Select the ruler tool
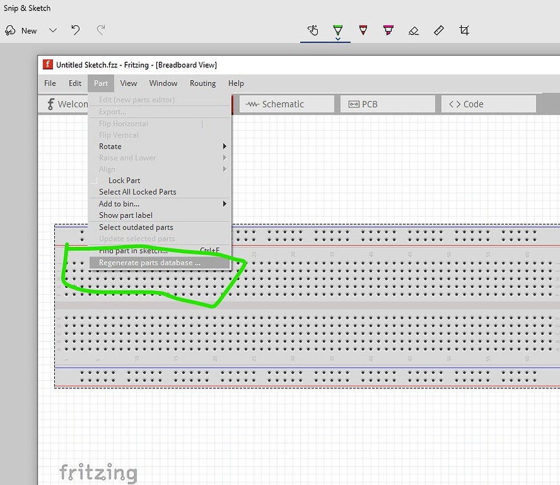560x485 pixels. coord(439,30)
